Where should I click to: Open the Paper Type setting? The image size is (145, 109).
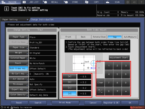point(19,37)
